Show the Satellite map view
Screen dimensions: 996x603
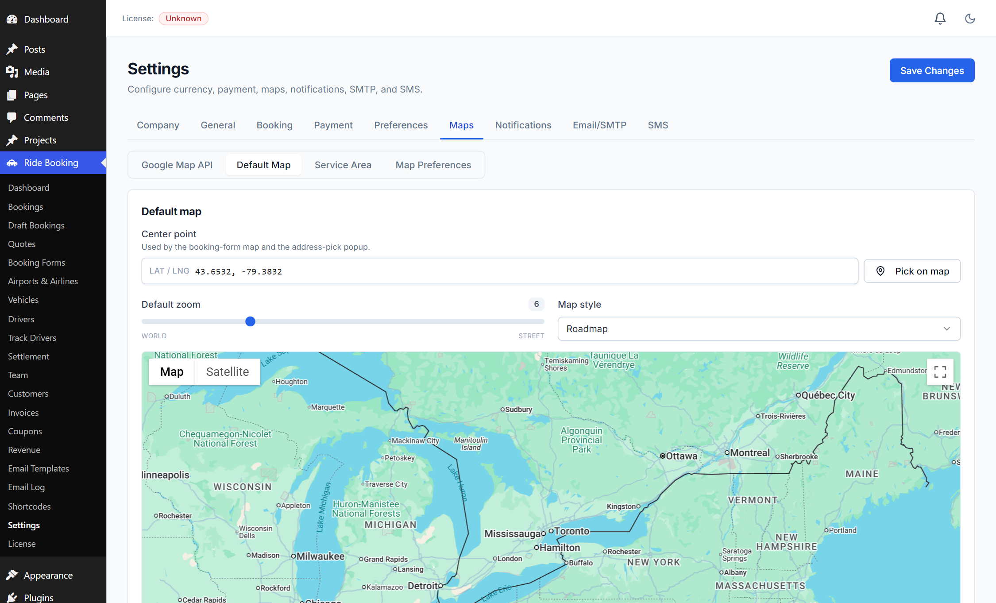(228, 371)
